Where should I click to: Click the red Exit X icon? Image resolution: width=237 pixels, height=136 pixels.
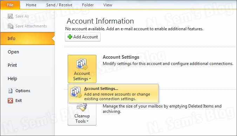click(x=10, y=101)
